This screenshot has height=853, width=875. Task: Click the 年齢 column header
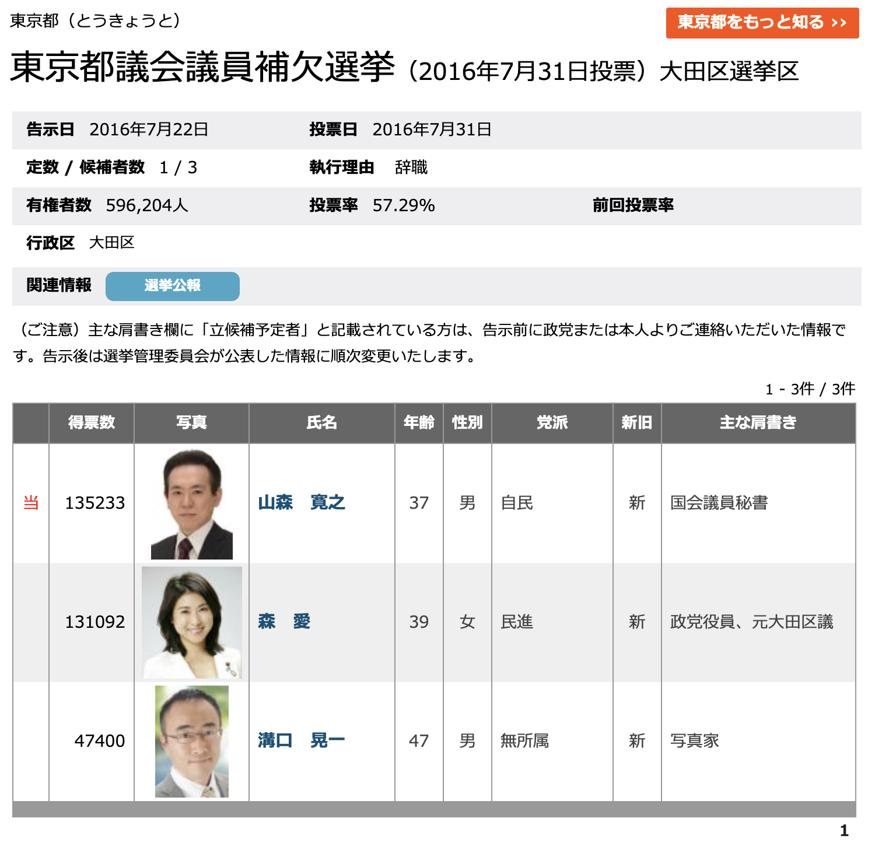tap(419, 422)
